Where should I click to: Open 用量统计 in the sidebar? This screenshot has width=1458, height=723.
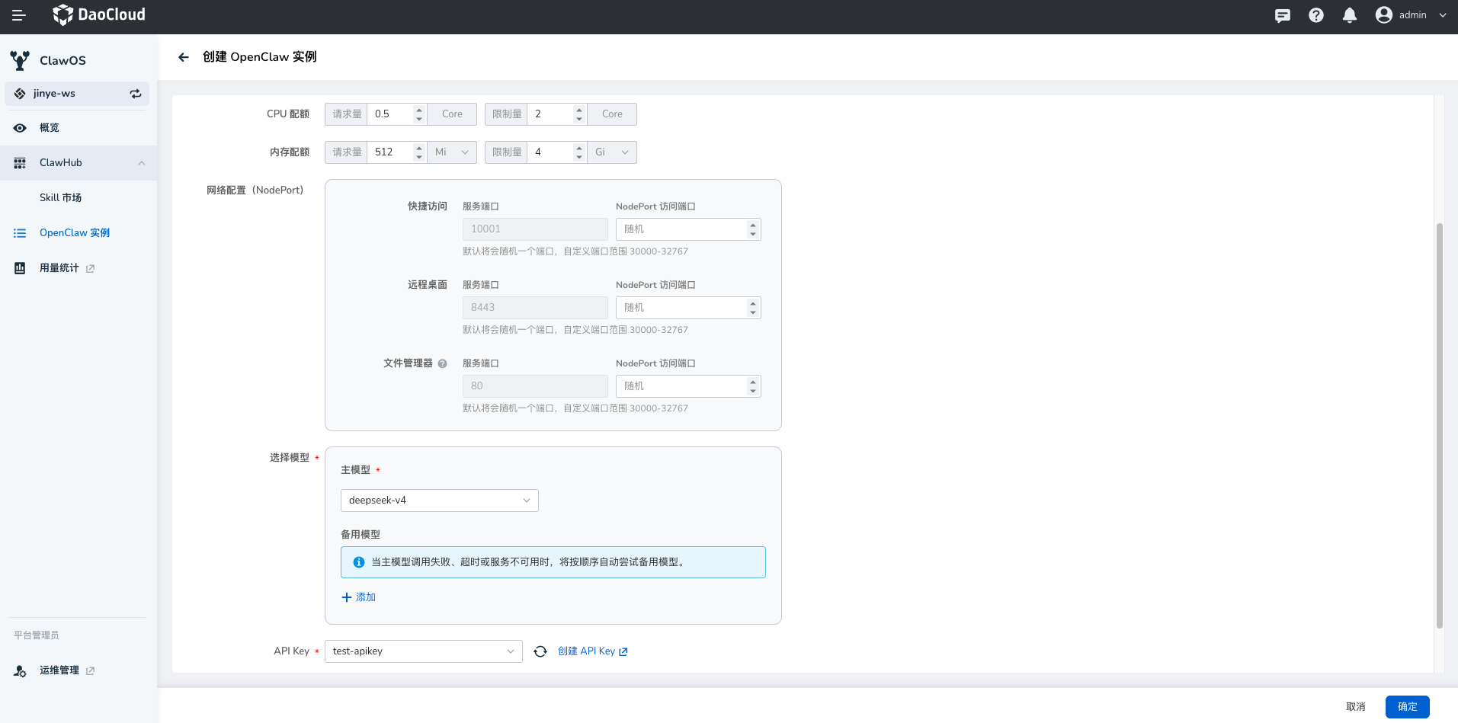(79, 268)
